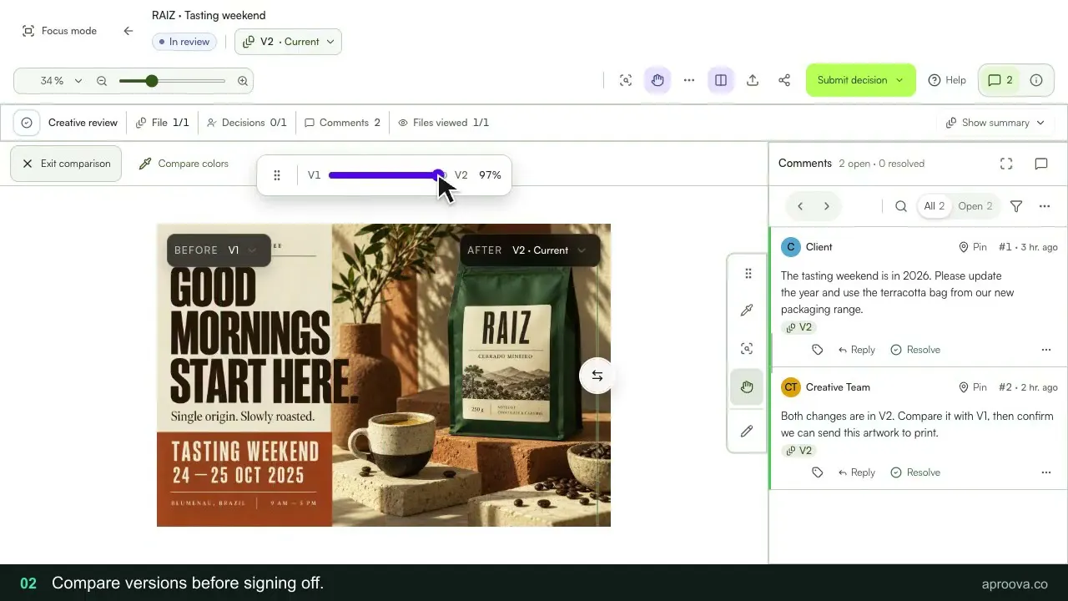Toggle the split comparison view button
Screen dimensions: 1068x601
coord(721,80)
